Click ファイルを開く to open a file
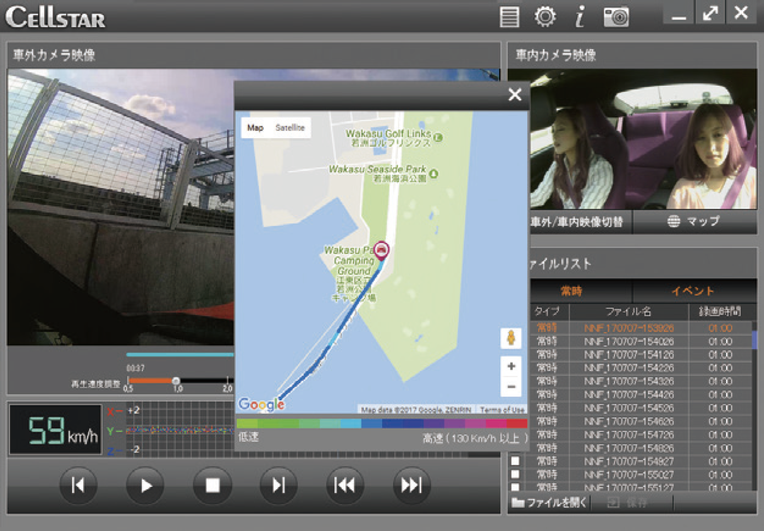764x531 pixels. click(x=549, y=503)
